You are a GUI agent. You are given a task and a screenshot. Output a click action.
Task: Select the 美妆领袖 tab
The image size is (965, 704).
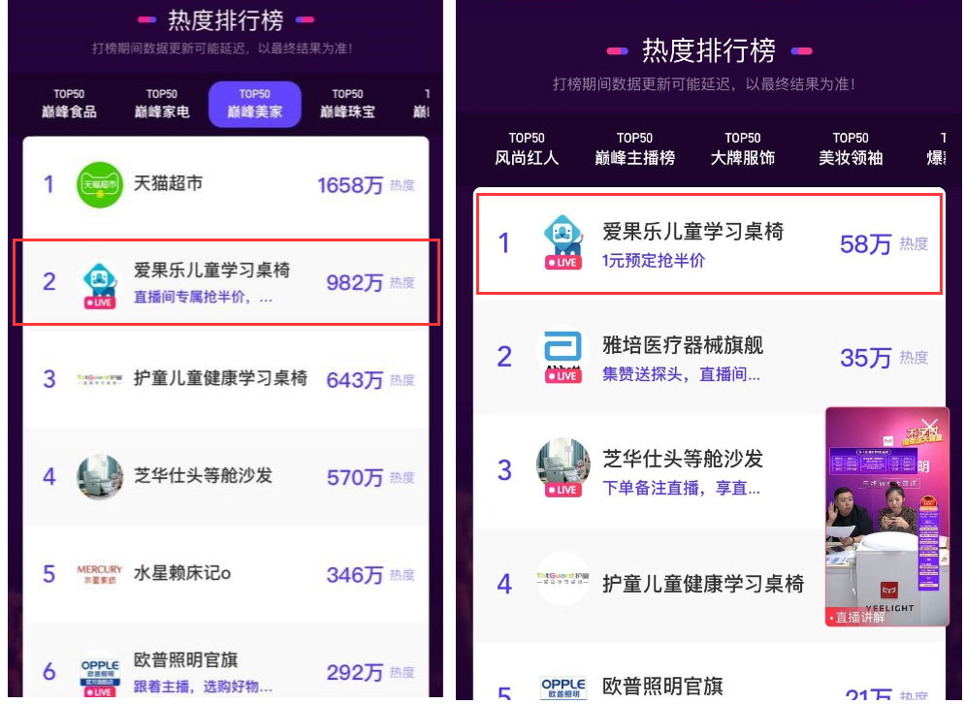[851, 149]
